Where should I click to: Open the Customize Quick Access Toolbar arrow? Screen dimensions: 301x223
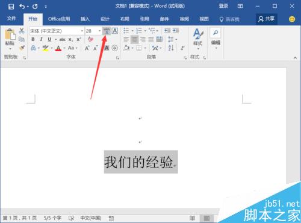(46, 7)
